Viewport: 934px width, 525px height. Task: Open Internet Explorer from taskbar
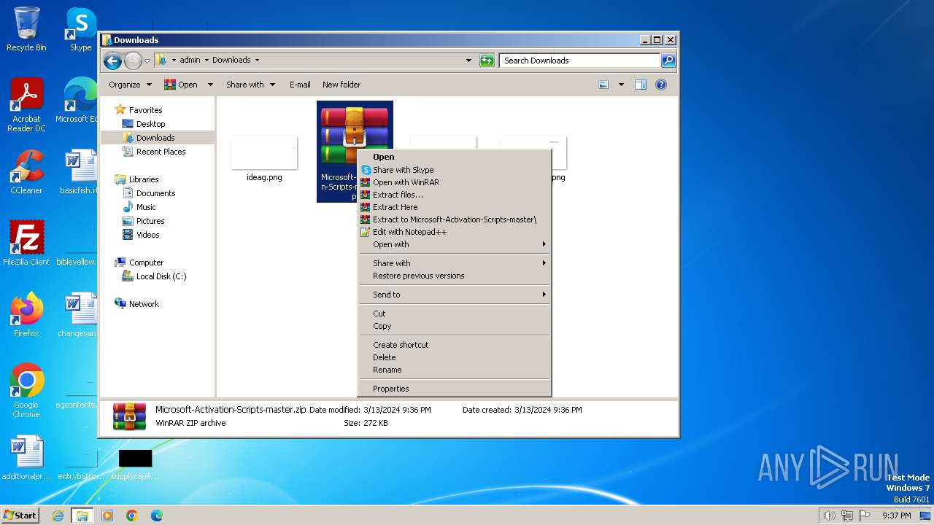[x=58, y=516]
